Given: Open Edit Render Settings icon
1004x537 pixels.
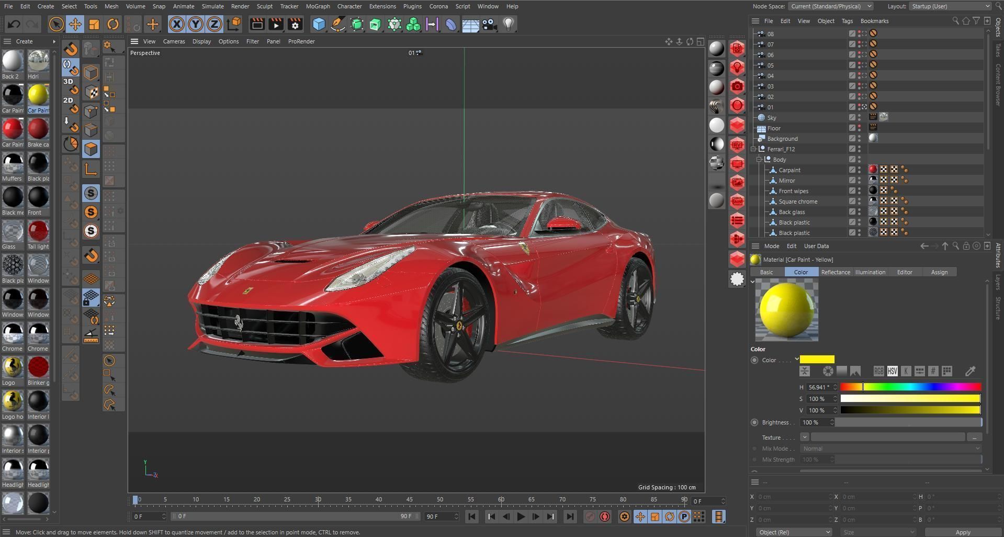Looking at the screenshot, I should [x=295, y=24].
